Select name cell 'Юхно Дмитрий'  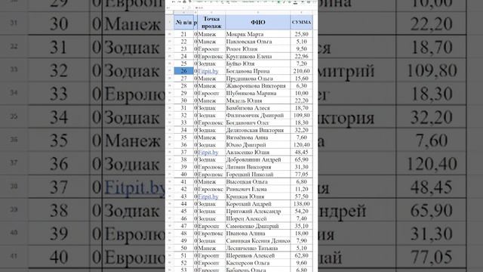(258, 144)
